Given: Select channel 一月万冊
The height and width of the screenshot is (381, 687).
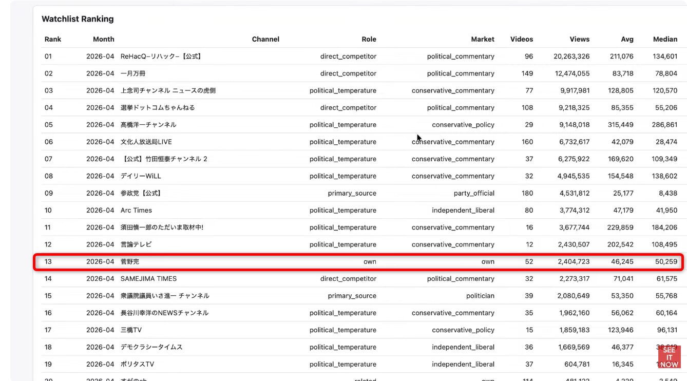Looking at the screenshot, I should click(134, 73).
